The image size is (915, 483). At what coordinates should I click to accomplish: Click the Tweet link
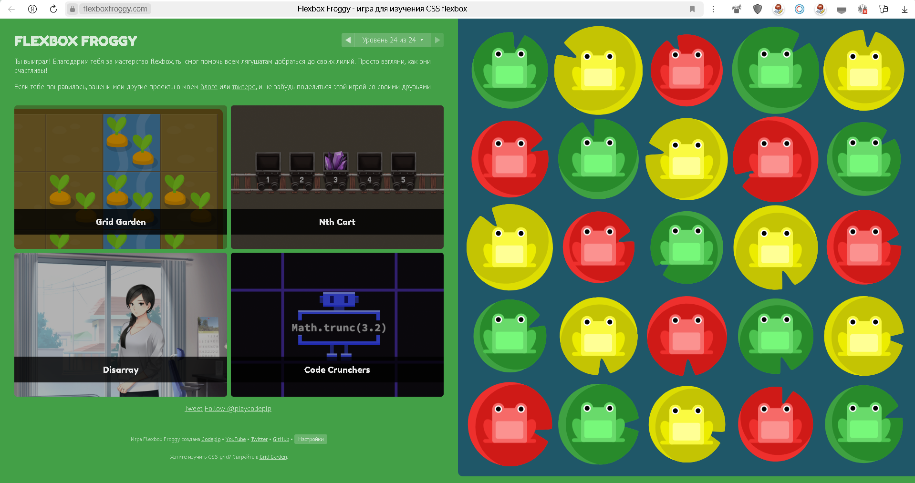pyautogui.click(x=194, y=409)
